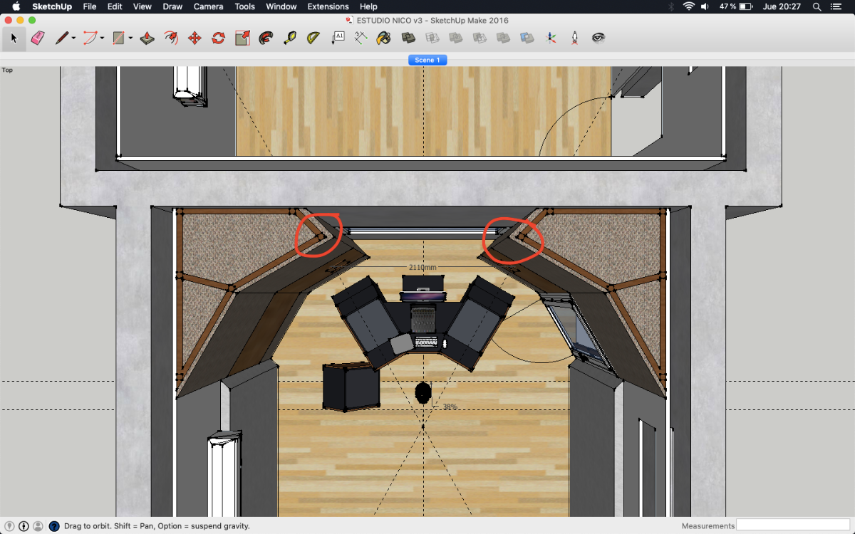The height and width of the screenshot is (534, 855).
Task: Switch to the Scene 1 tab
Action: pos(427,60)
